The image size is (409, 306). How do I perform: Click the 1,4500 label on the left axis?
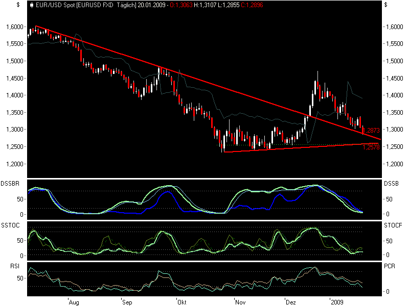[x=15, y=79]
